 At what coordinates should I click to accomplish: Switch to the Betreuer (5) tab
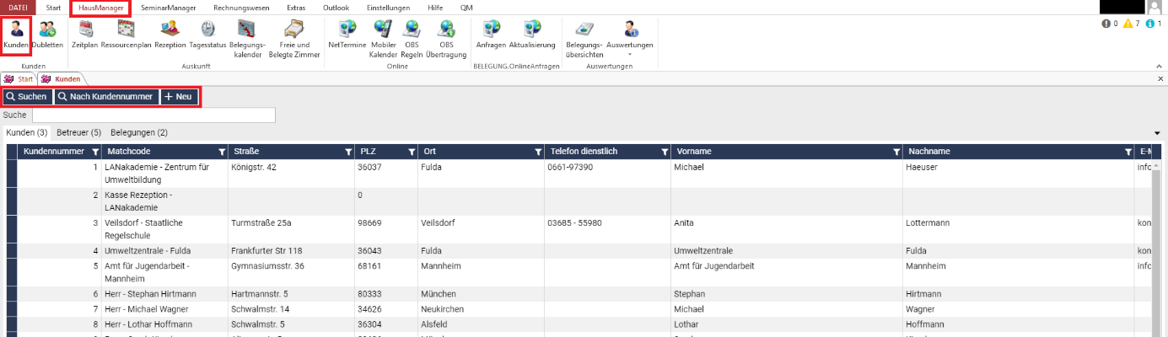[78, 132]
